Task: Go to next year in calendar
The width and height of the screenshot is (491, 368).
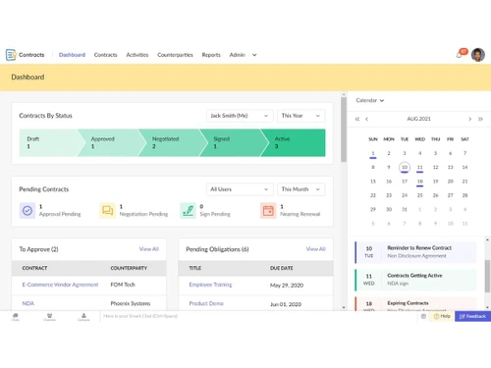Action: click(x=480, y=119)
